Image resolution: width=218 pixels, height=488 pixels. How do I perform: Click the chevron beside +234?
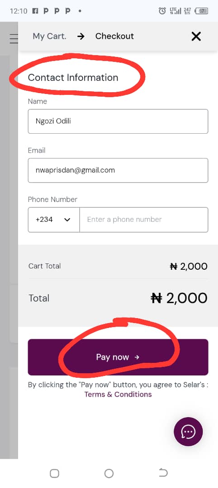[x=67, y=220]
